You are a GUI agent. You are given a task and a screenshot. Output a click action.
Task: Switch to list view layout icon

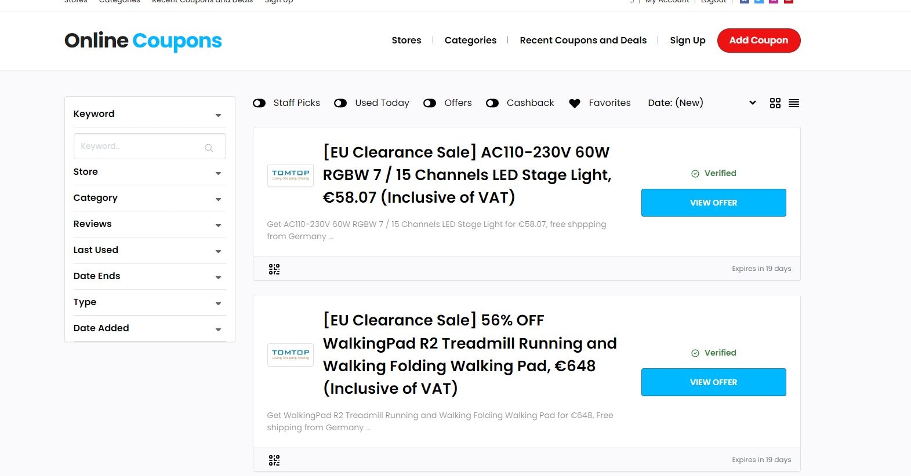point(794,103)
